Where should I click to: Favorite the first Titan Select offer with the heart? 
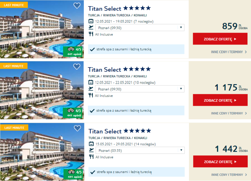(x=77, y=6)
